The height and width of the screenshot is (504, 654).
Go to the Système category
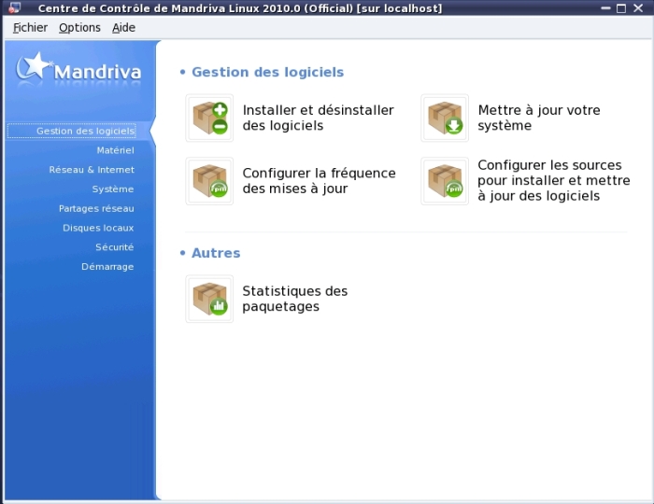pyautogui.click(x=112, y=189)
